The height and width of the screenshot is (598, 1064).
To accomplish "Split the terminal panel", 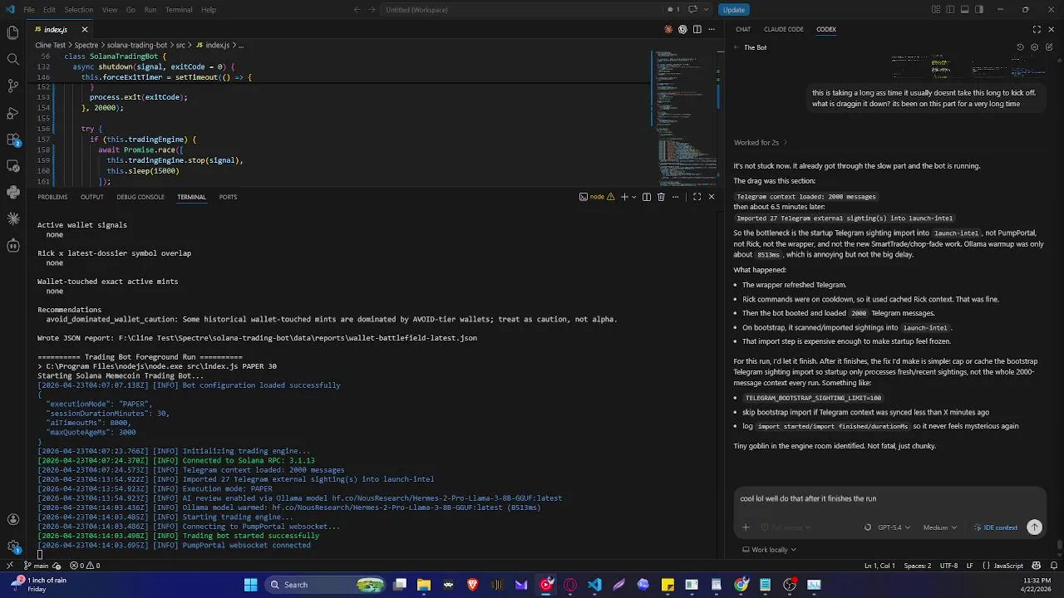I will click(x=647, y=197).
